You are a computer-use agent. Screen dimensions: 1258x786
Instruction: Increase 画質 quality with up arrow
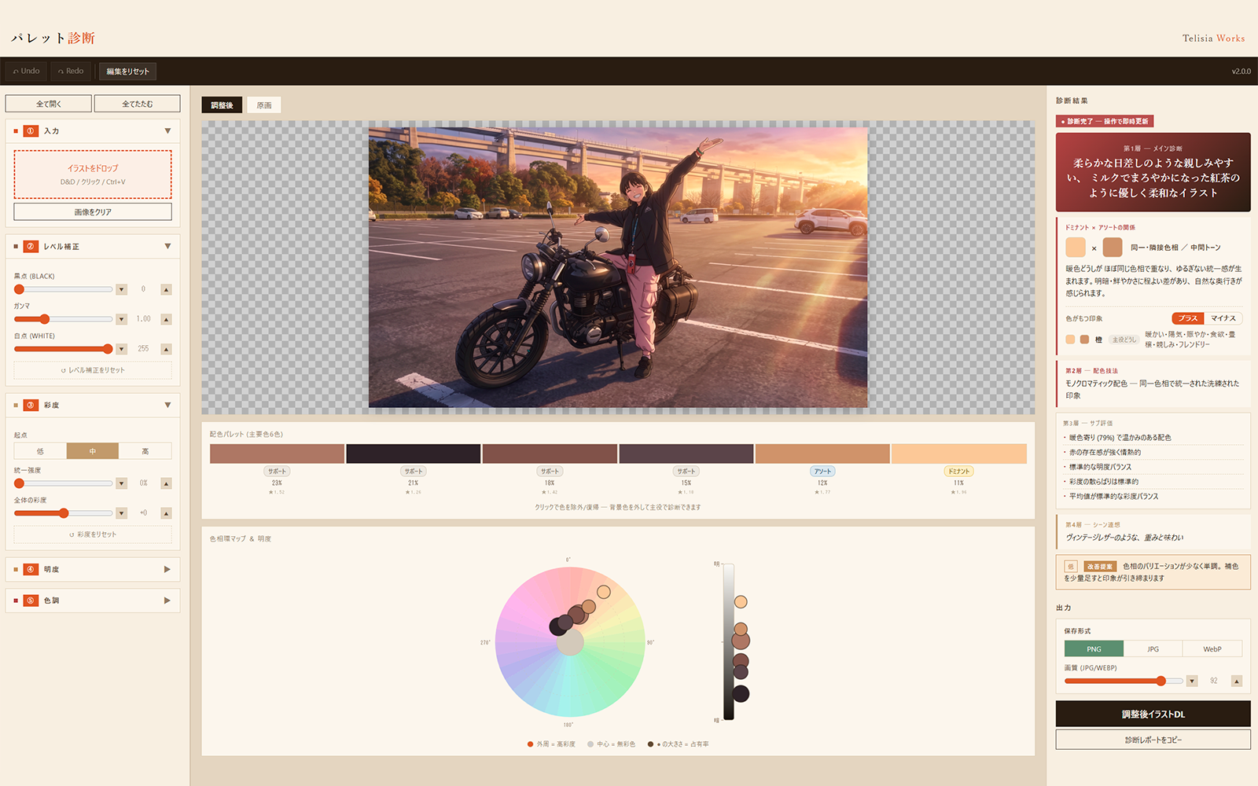1237,681
